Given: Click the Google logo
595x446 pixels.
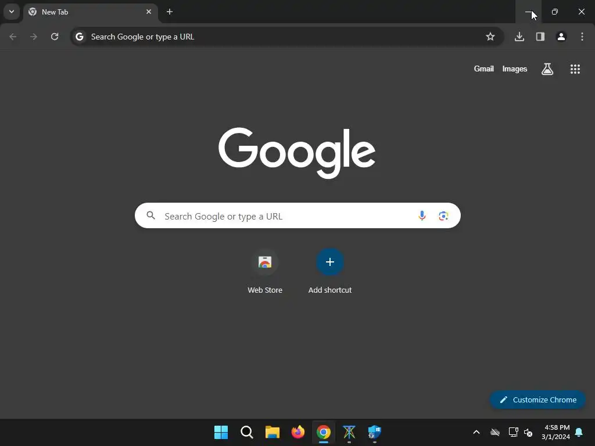Looking at the screenshot, I should tap(297, 153).
